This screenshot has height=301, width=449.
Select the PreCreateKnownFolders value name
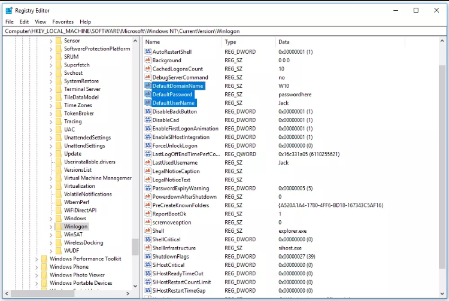click(x=181, y=205)
